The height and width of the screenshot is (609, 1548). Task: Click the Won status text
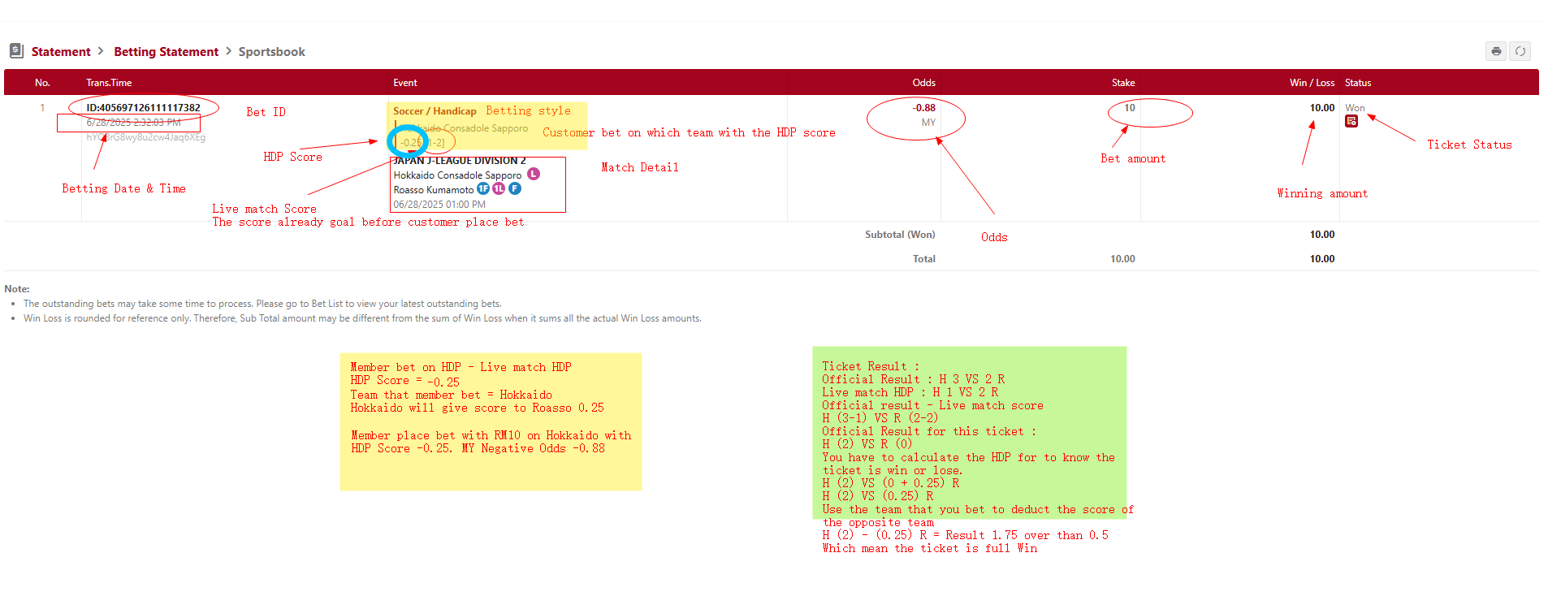coord(1355,108)
